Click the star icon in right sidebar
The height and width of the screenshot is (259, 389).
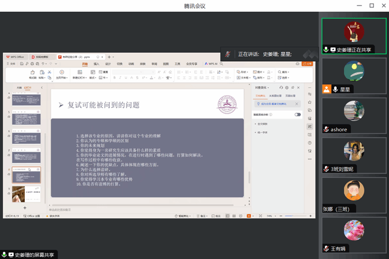310,103
